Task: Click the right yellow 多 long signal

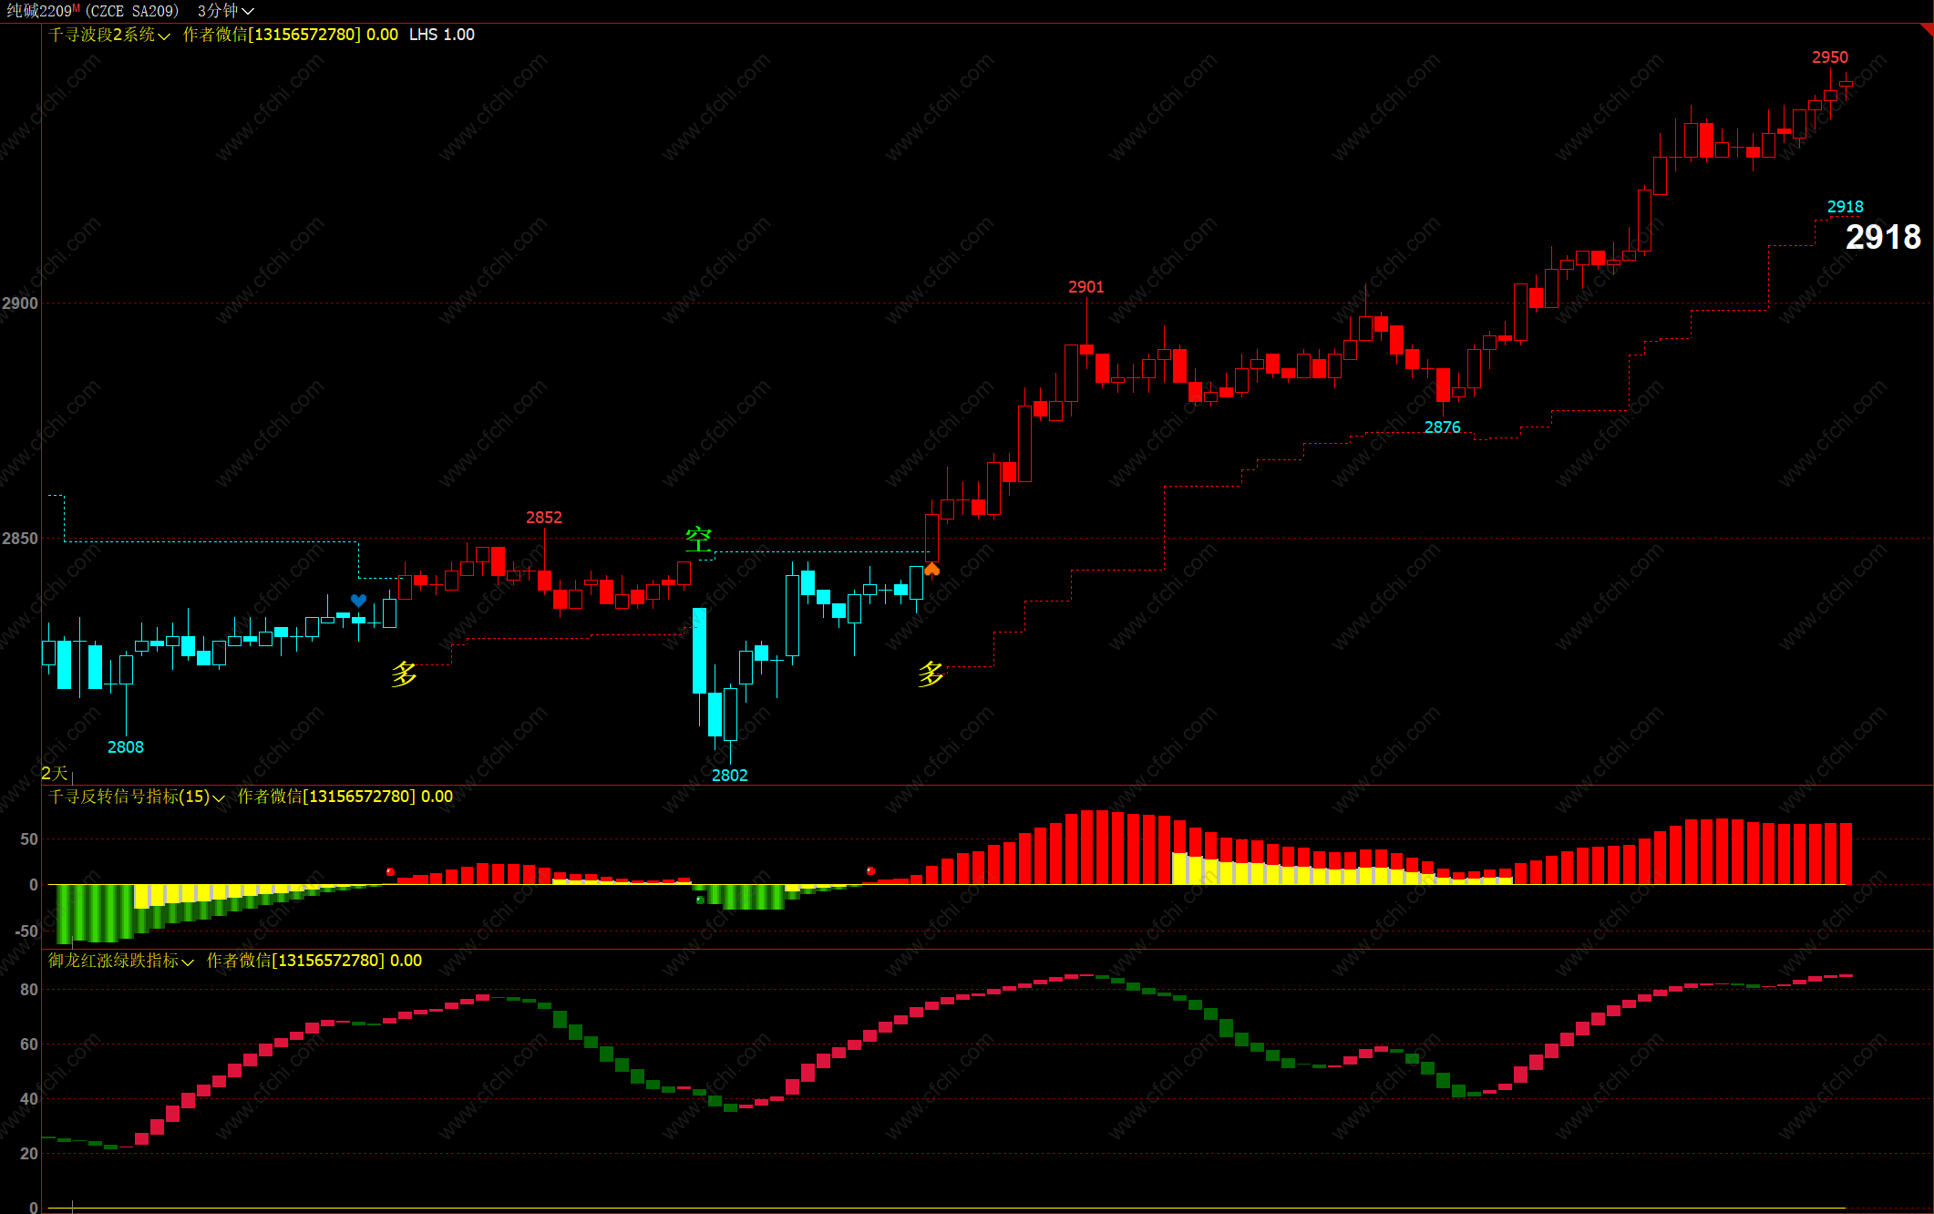Action: coord(931,674)
